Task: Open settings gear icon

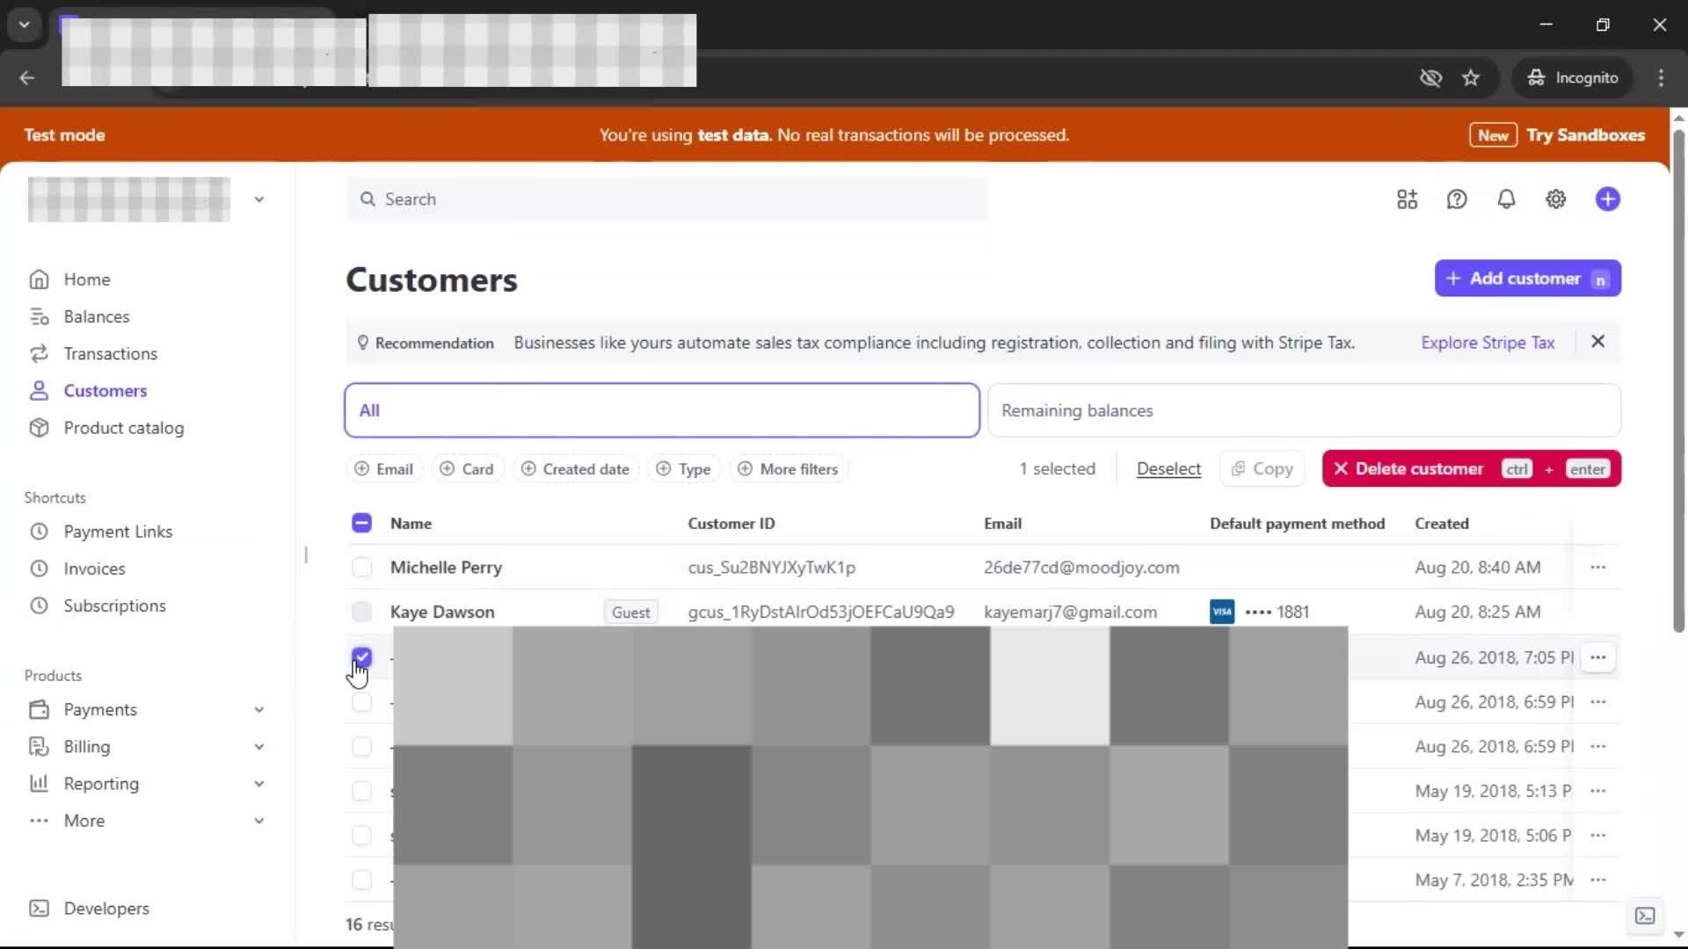Action: tap(1555, 199)
